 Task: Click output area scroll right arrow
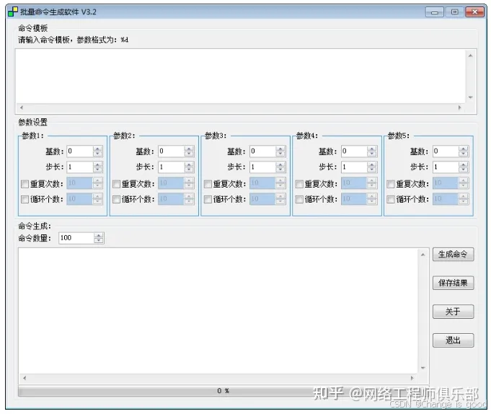click(x=412, y=378)
